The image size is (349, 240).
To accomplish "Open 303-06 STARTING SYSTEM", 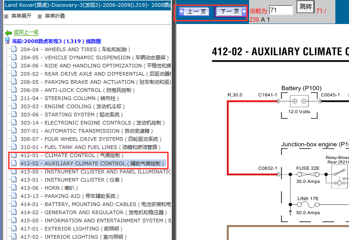I will coord(72,115).
